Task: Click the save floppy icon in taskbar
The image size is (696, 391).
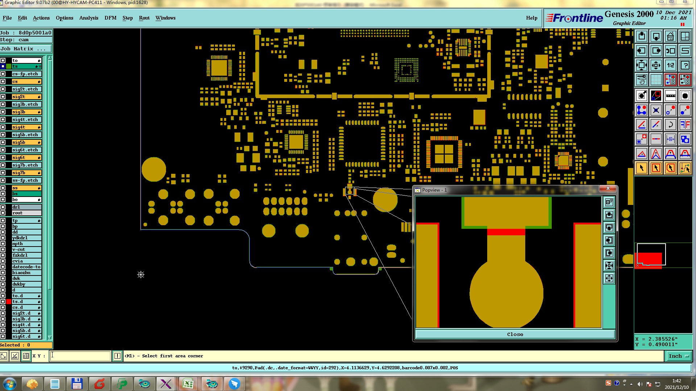Action: [x=77, y=384]
